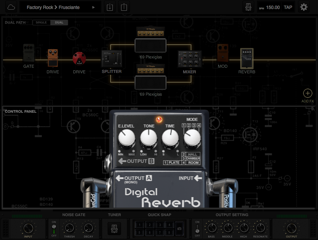Click the Quick Snap camera icon
This screenshot has height=240, width=318.
tap(180, 228)
